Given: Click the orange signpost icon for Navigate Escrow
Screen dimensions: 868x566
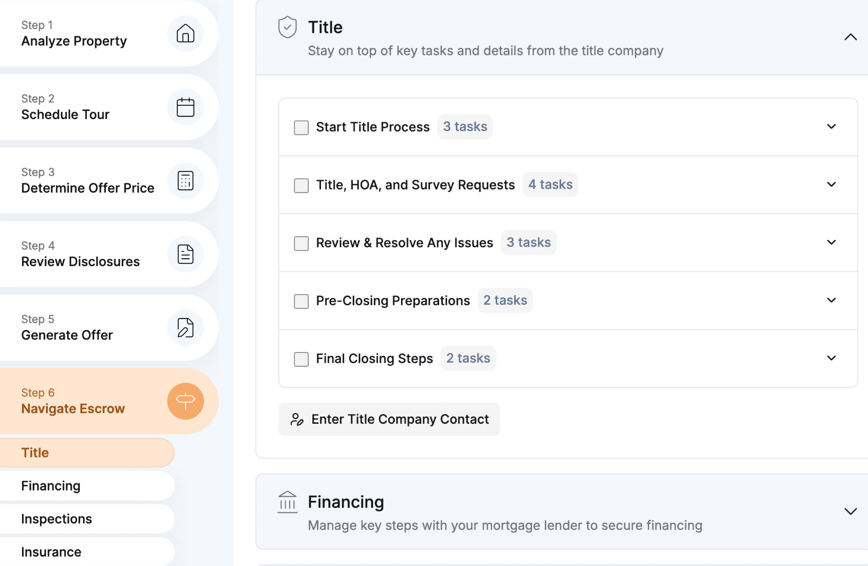Looking at the screenshot, I should [x=185, y=401].
